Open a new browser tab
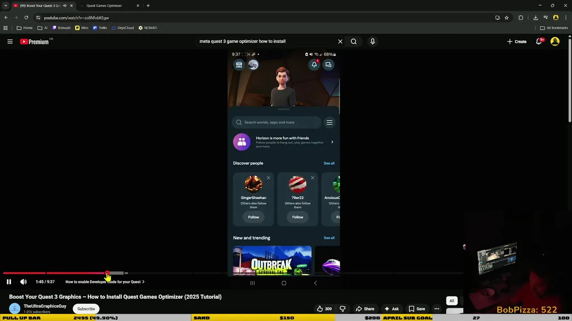This screenshot has height=321, width=572. tap(148, 6)
